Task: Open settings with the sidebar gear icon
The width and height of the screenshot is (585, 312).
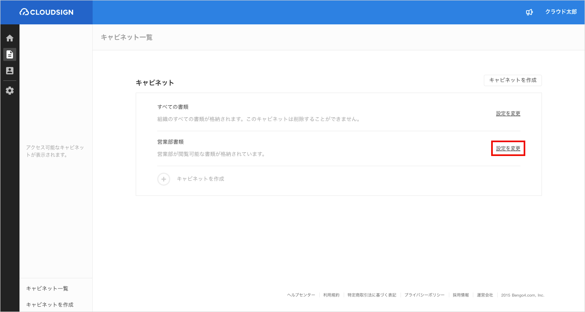Action: [10, 91]
